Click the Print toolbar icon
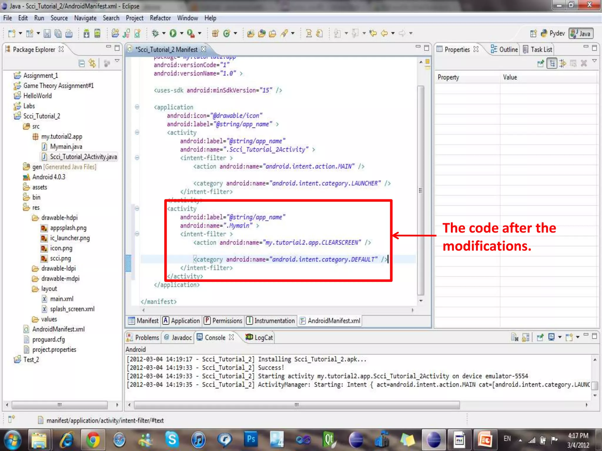 (69, 33)
